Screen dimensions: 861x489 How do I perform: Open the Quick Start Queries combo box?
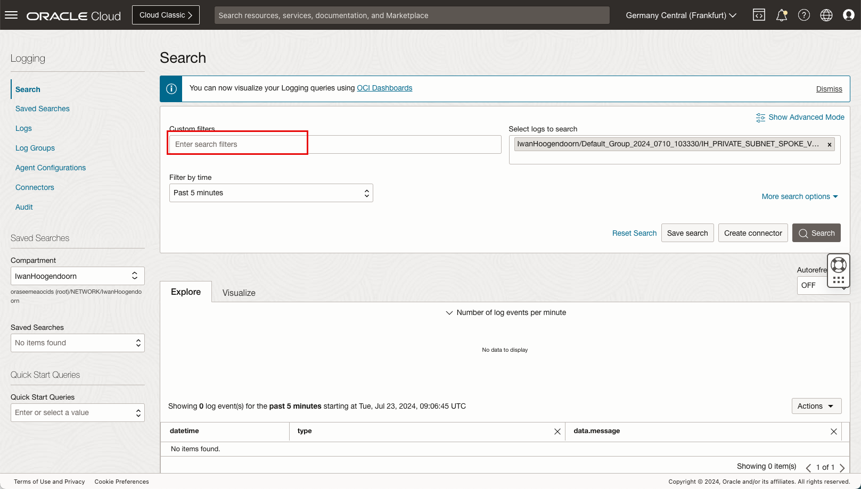(78, 413)
